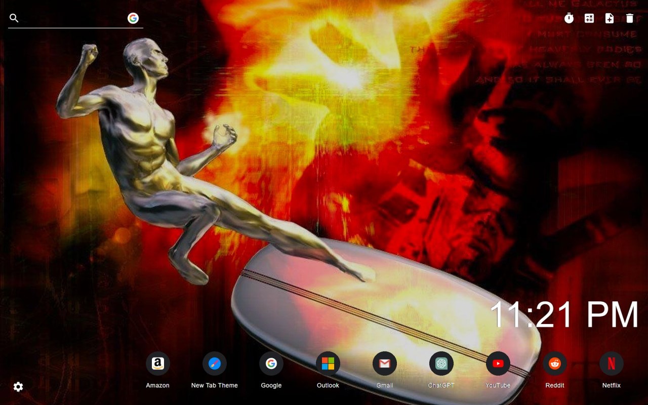Viewport: 648px width, 405px height.
Task: Open the Reddit shortcut icon
Action: 555,363
